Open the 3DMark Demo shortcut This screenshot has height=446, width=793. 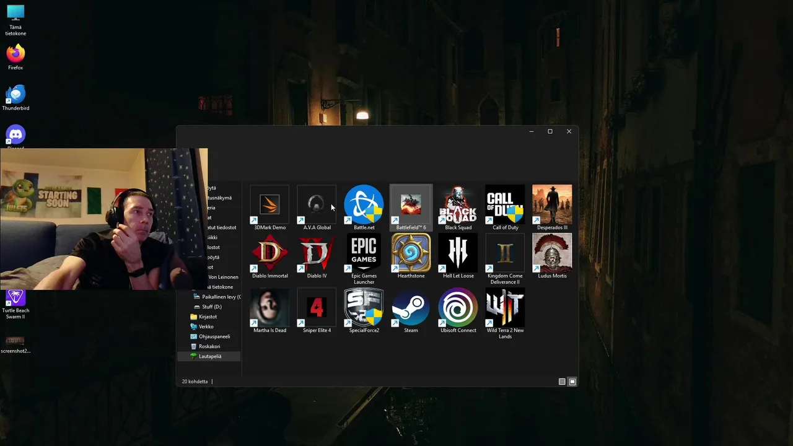click(x=269, y=208)
